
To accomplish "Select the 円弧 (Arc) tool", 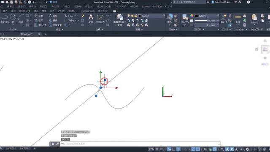I will [21, 19].
